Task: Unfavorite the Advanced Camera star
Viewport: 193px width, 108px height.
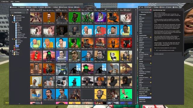Action: point(151,77)
